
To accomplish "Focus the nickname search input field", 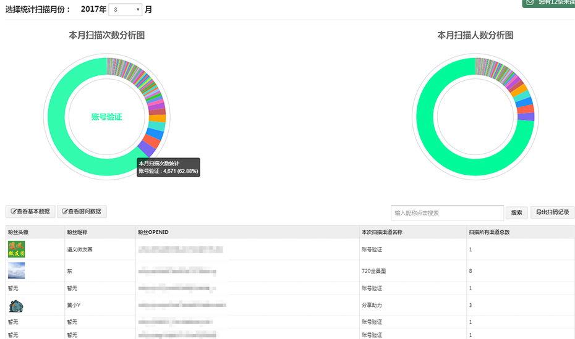I will (x=447, y=213).
